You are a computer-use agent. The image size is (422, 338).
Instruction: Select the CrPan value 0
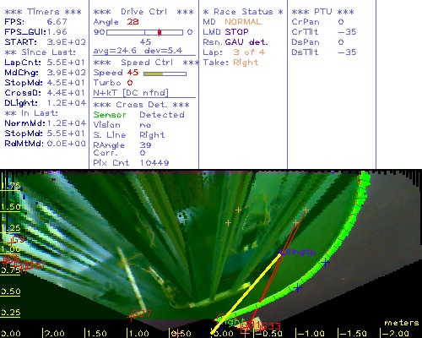(341, 22)
